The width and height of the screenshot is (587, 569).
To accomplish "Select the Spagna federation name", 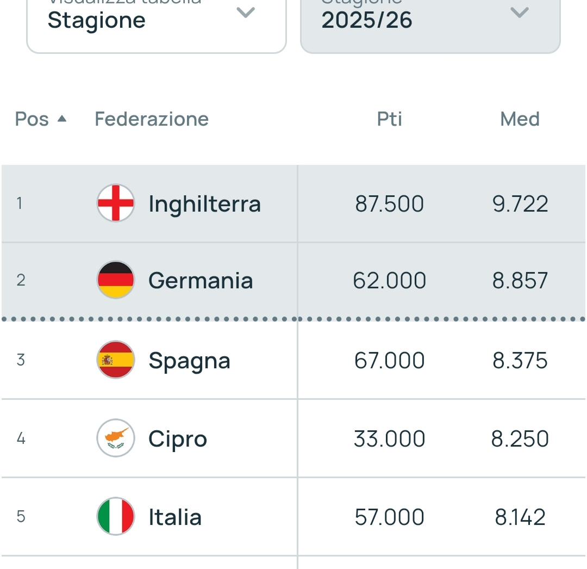I will [189, 361].
